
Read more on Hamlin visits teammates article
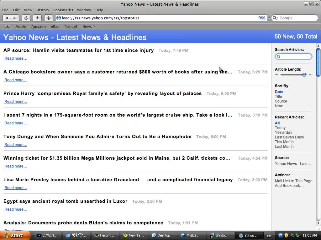(16, 58)
